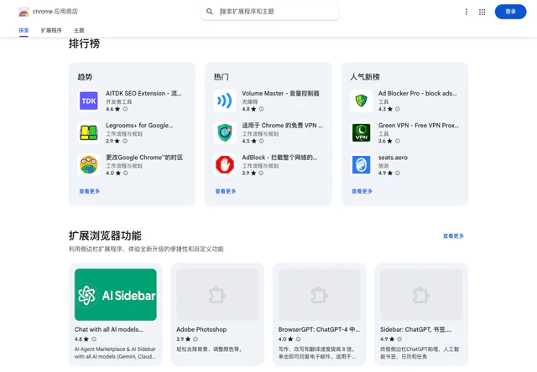Open the 适用于 Chrome 的免费 VPN shield icon
Viewport: 537px width, 372px height.
[225, 132]
